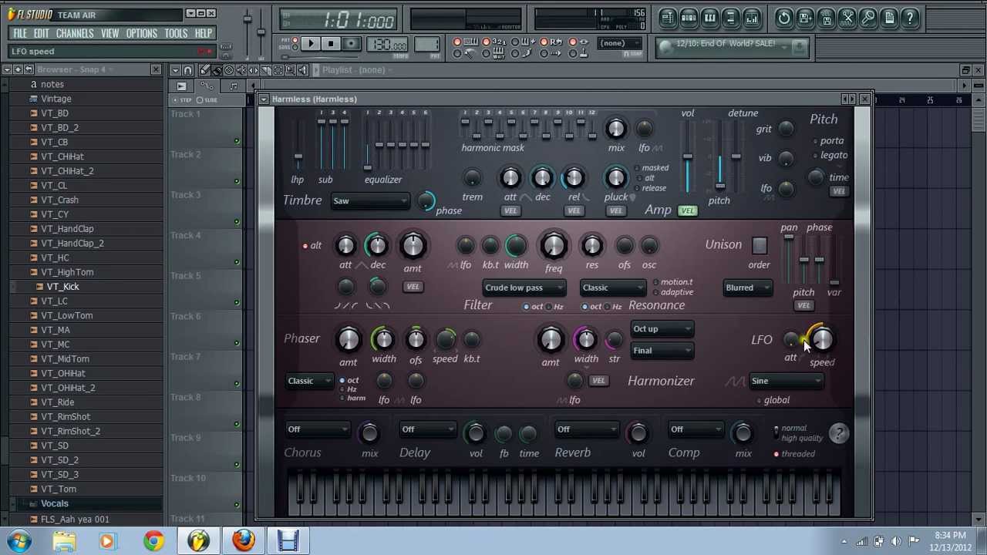
Task: Select the Pencil draw tool in Playlist
Action: [x=204, y=70]
